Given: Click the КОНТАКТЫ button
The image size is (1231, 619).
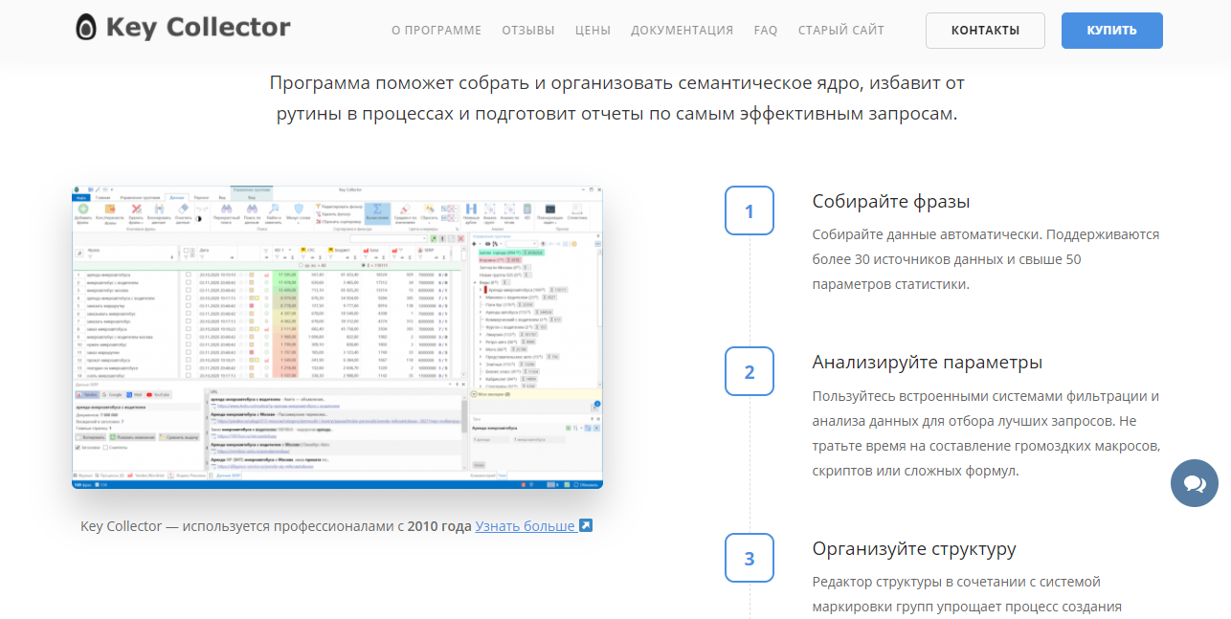Looking at the screenshot, I should pos(985,31).
